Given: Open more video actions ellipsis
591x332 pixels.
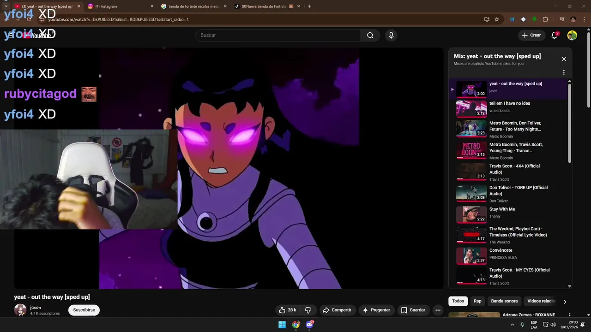Looking at the screenshot, I should pos(438,310).
